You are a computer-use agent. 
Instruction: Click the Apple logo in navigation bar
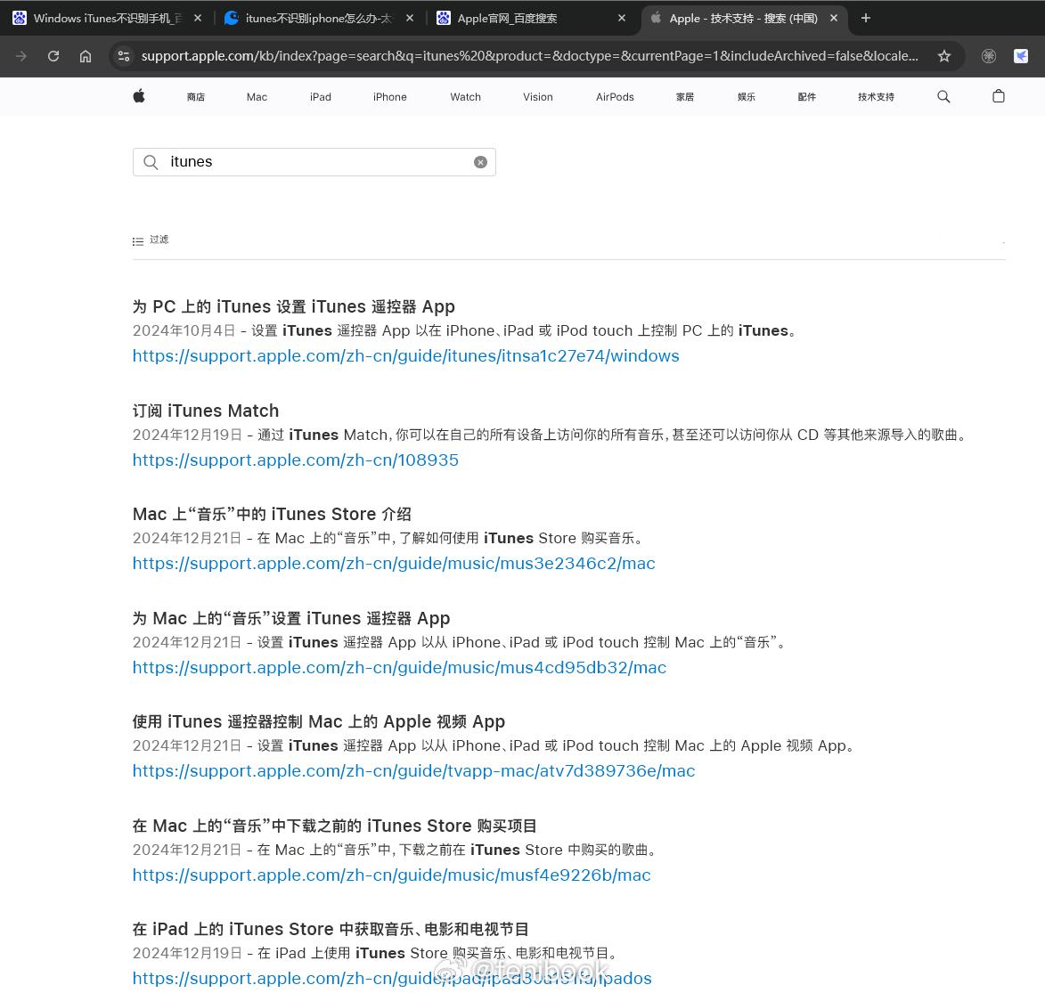pyautogui.click(x=139, y=97)
